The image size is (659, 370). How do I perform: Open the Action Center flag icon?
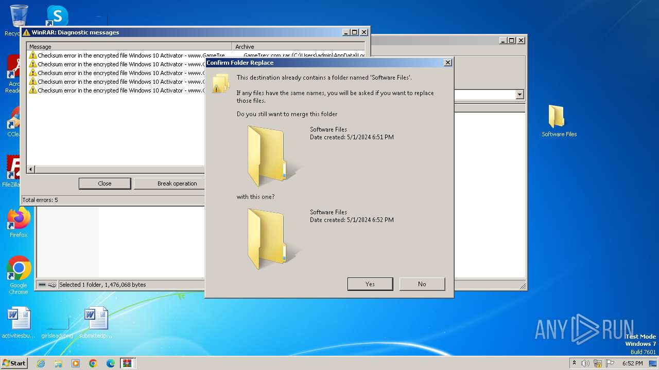pos(610,363)
